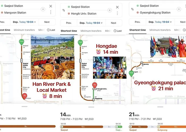Add a stop in the Gyeongbokgung route panel
186x132 pixels.
tap(179, 9)
